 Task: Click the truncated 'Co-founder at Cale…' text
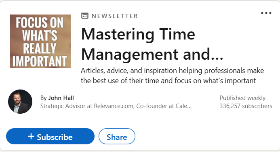pos(164,106)
